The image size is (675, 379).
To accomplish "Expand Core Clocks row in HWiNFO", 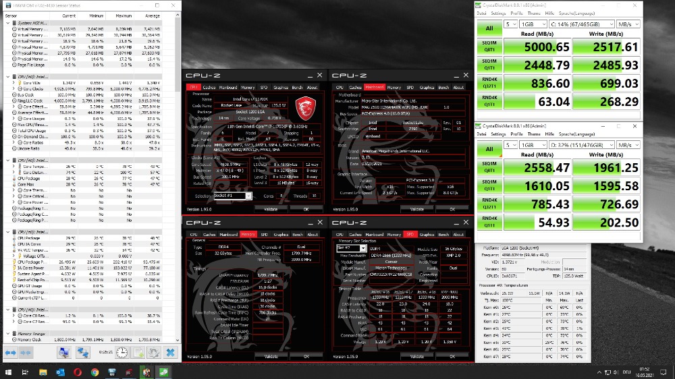I will pyautogui.click(x=13, y=88).
